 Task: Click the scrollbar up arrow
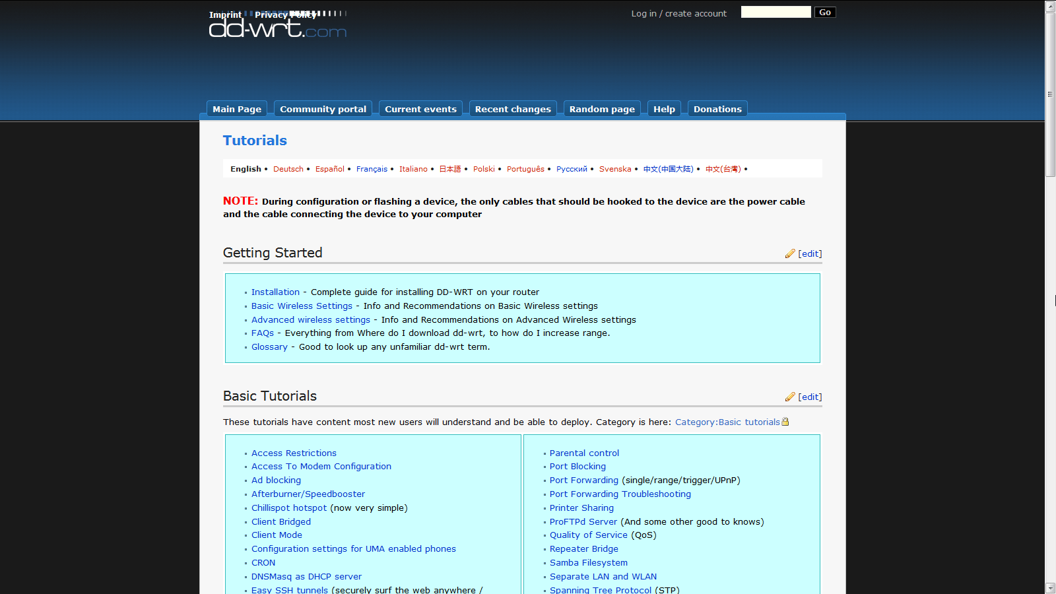[1050, 6]
